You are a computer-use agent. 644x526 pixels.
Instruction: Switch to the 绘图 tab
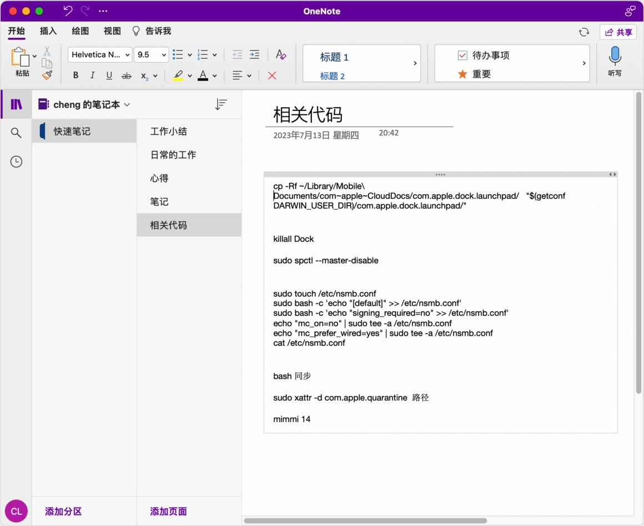pos(80,31)
